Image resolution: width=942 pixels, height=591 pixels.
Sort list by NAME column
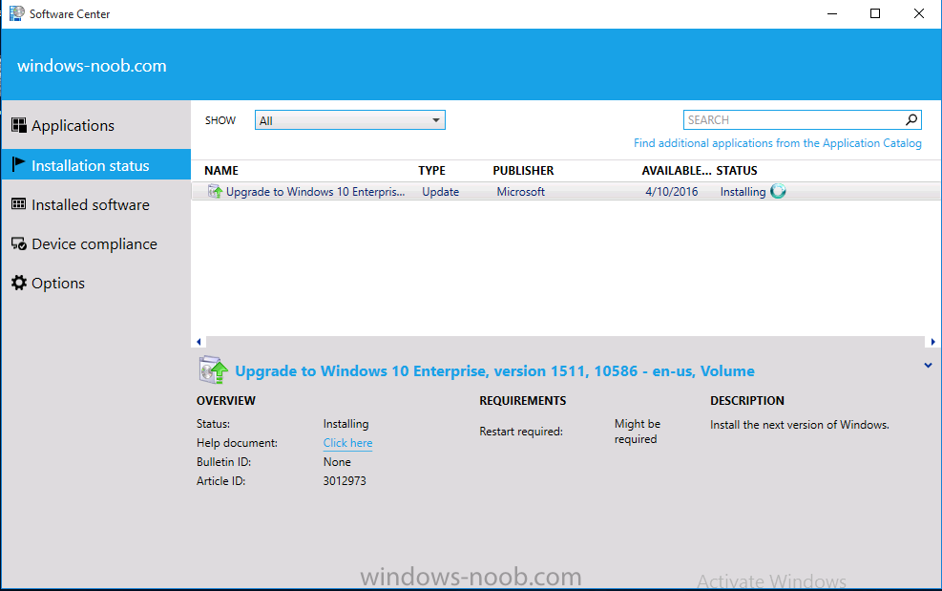[221, 171]
